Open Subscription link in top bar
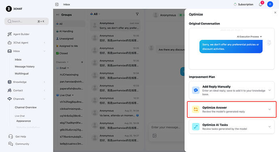The image size is (279, 152). (245, 4)
